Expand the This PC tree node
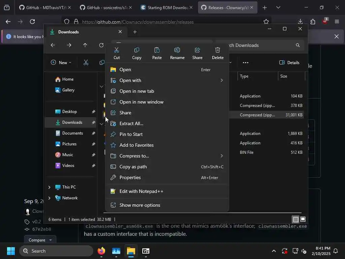The image size is (345, 259). pyautogui.click(x=49, y=187)
